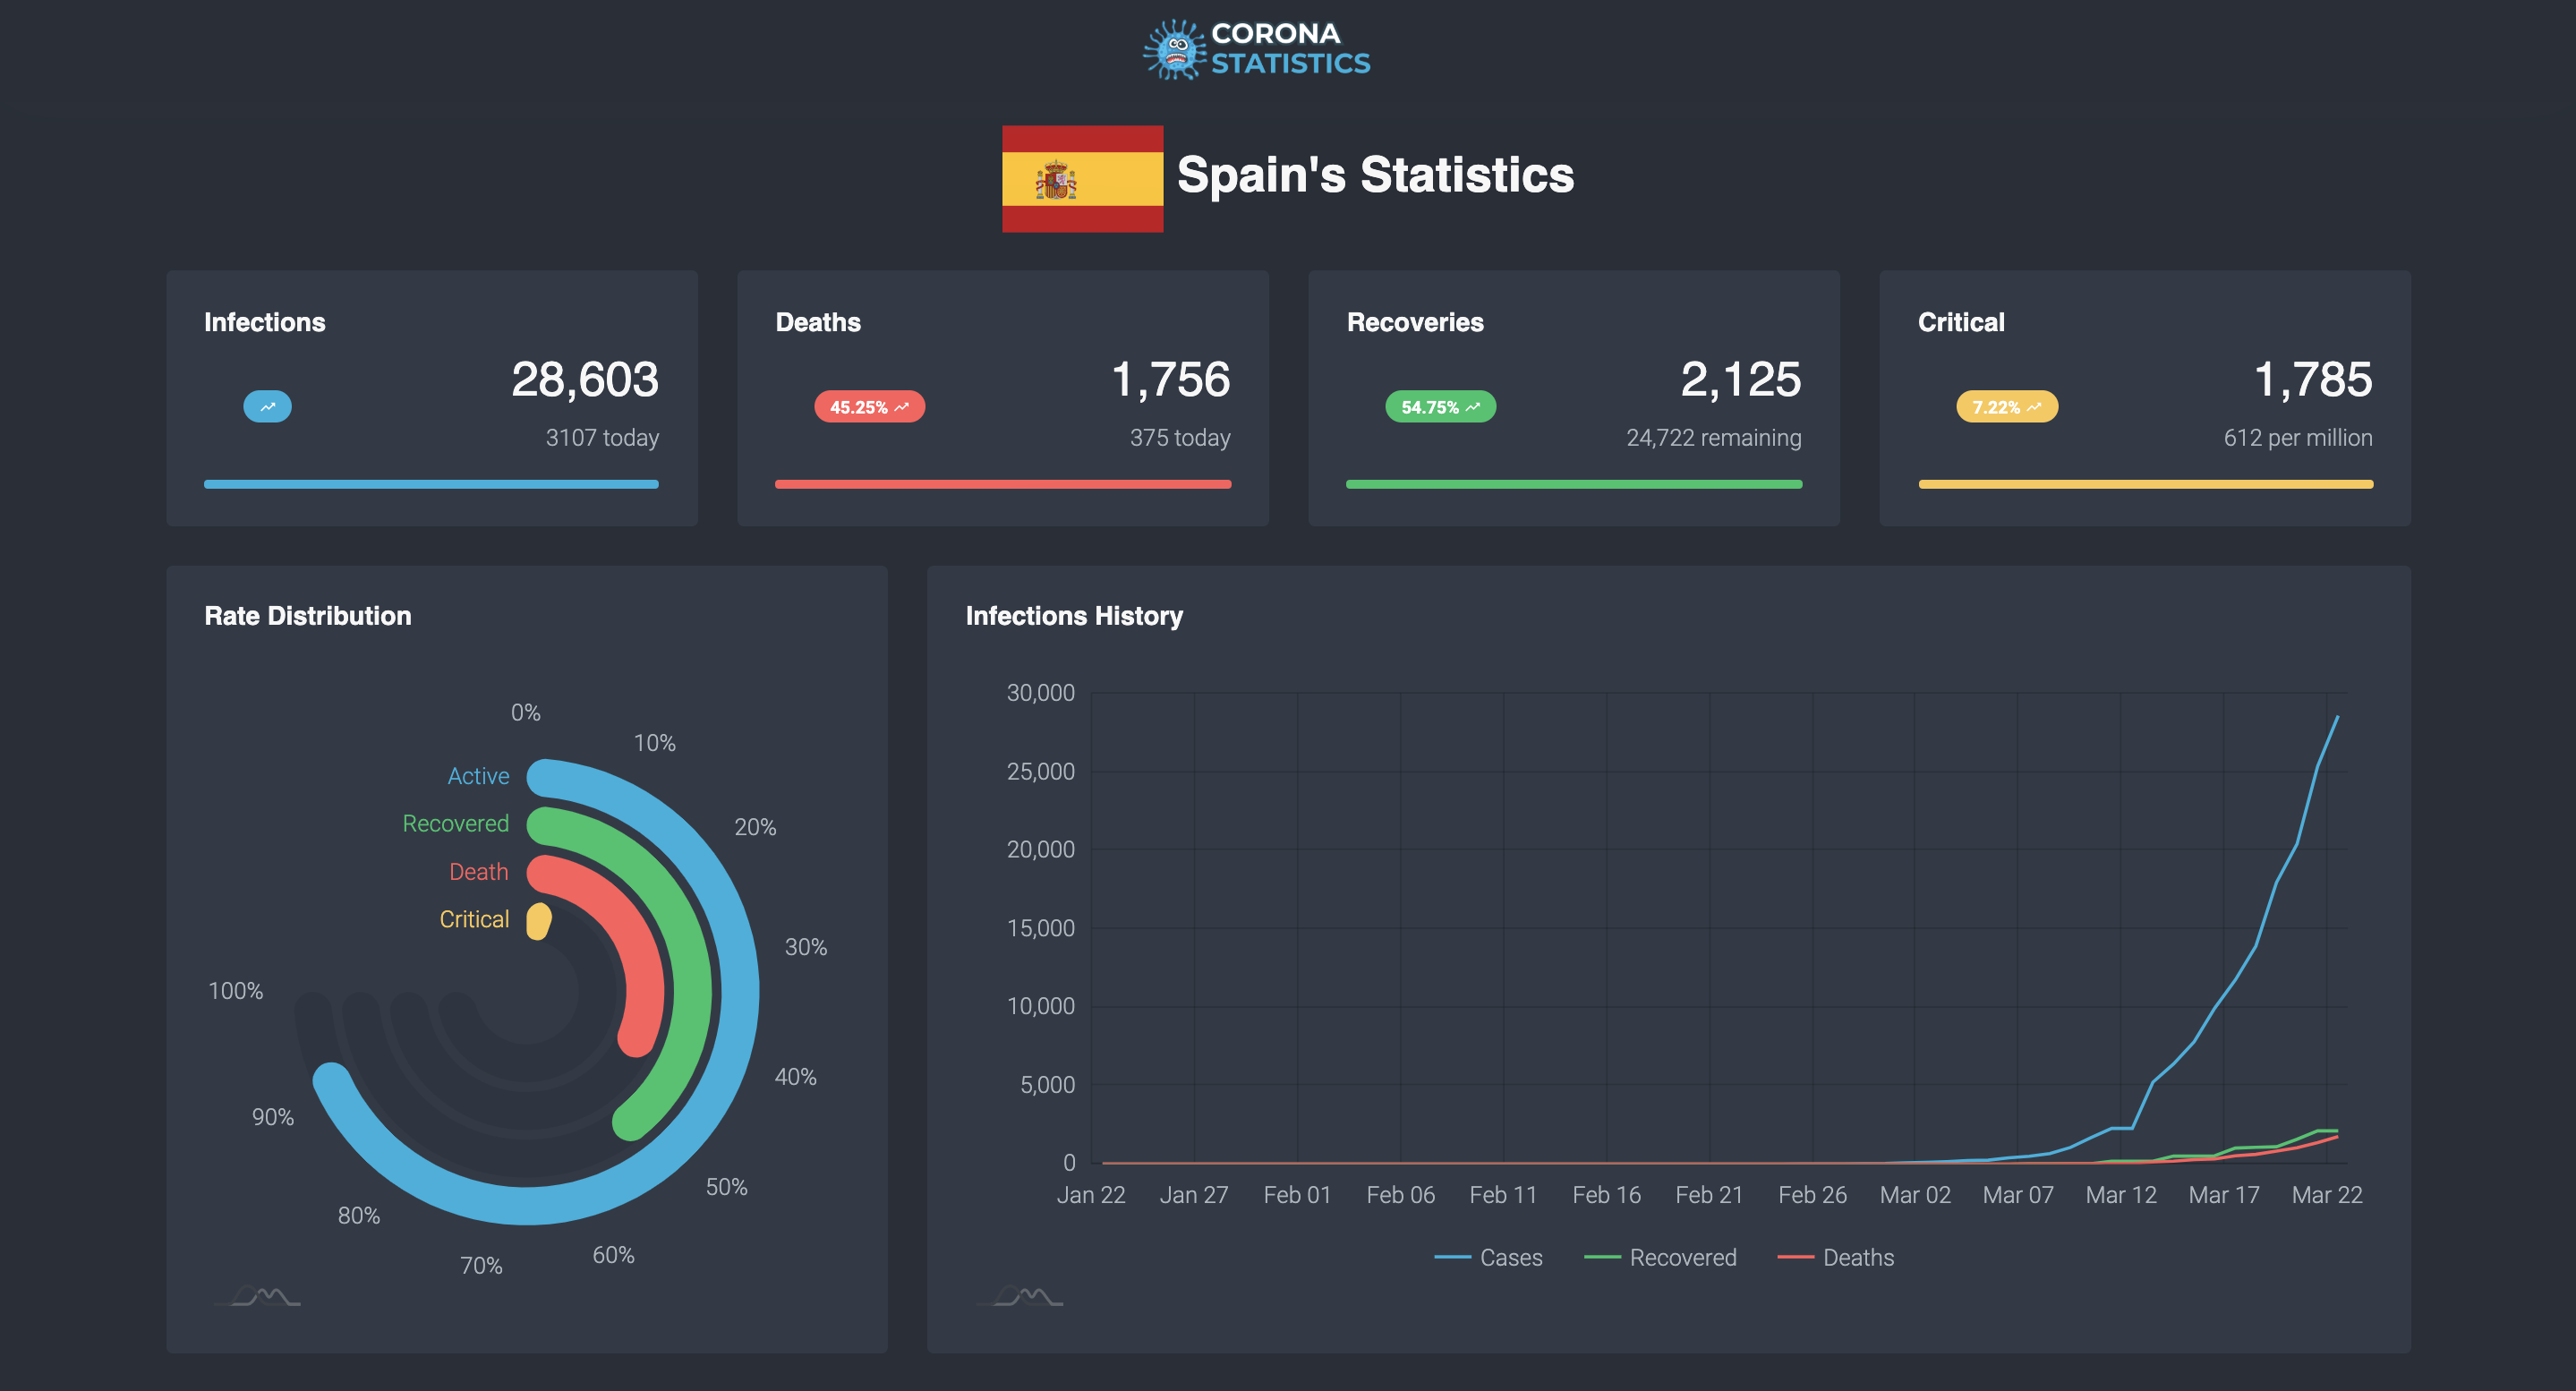Open the Recoveries card
Screen dimensions: 2576x1391
(x=1573, y=397)
